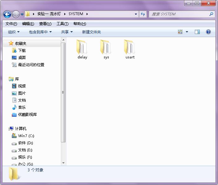Click 新建文件夹 button
This screenshot has height=185, width=218.
pyautogui.click(x=91, y=32)
